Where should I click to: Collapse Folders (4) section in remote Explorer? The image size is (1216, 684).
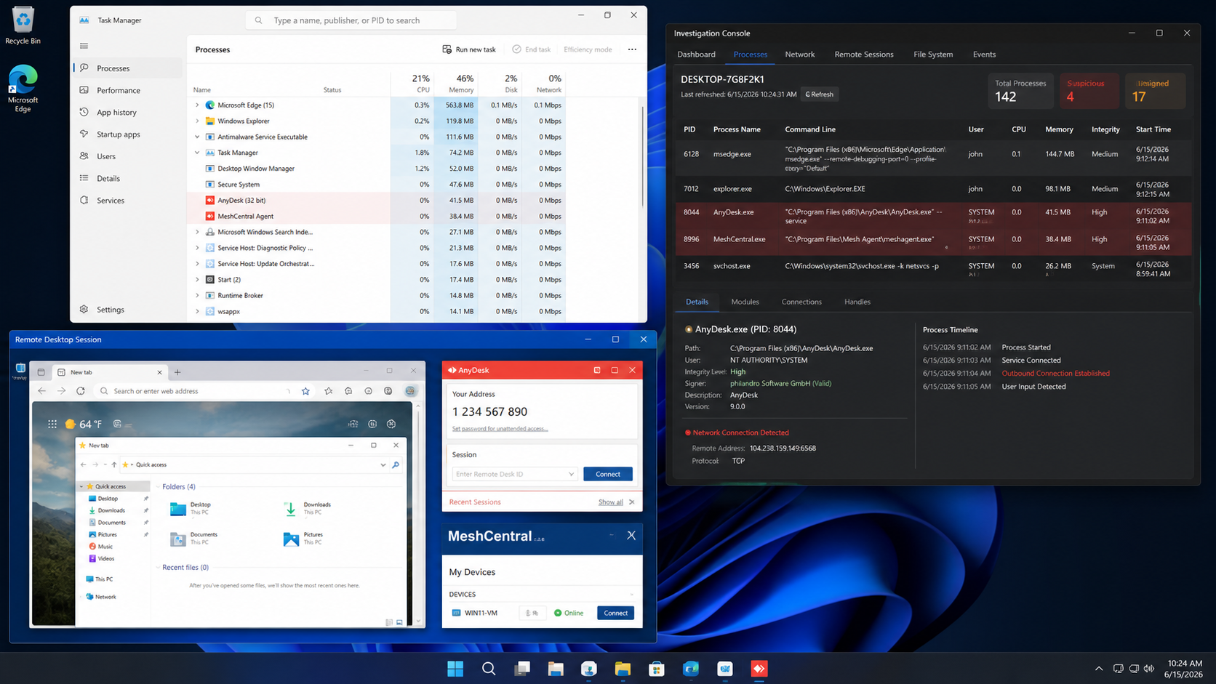(x=158, y=487)
